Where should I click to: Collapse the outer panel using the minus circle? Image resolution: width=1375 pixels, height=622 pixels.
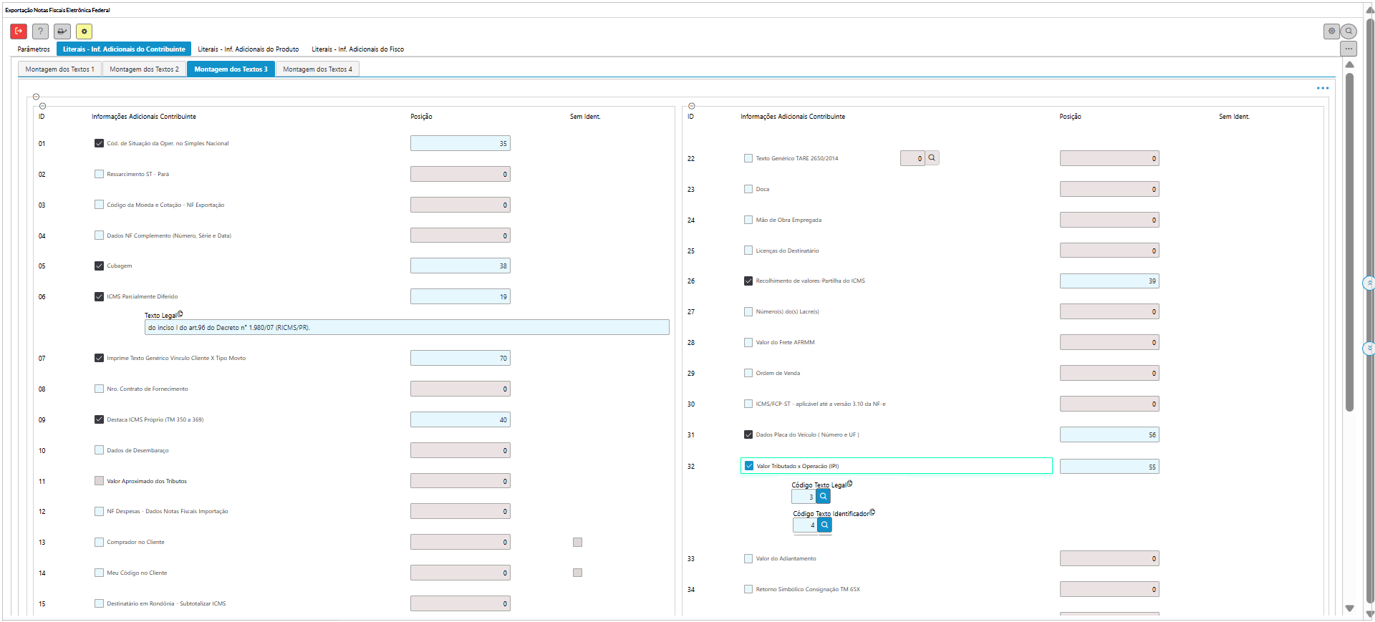point(36,97)
